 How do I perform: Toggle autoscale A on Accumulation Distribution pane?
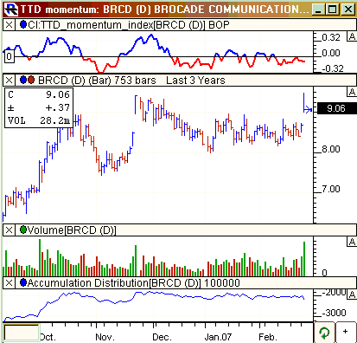352,294
